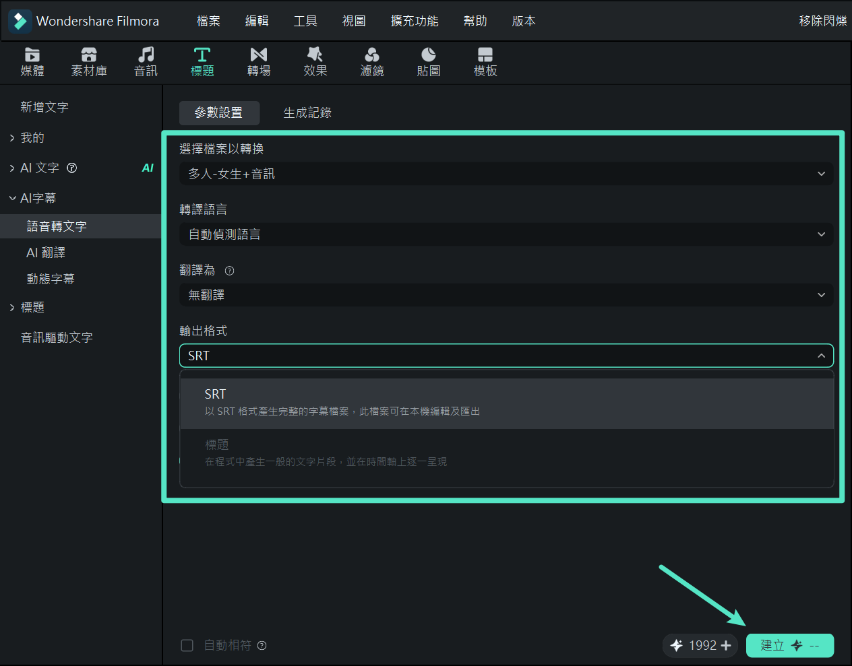Open the 模板 templates icon

click(485, 55)
